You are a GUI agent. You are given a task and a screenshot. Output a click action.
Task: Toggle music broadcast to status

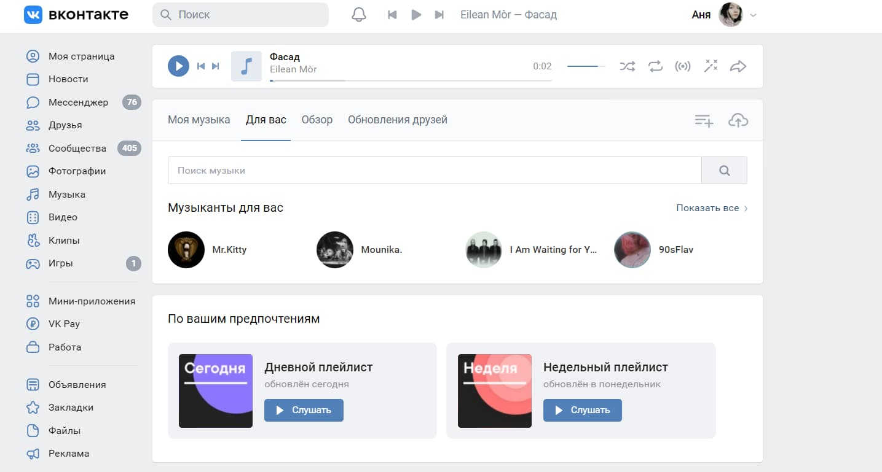tap(682, 66)
